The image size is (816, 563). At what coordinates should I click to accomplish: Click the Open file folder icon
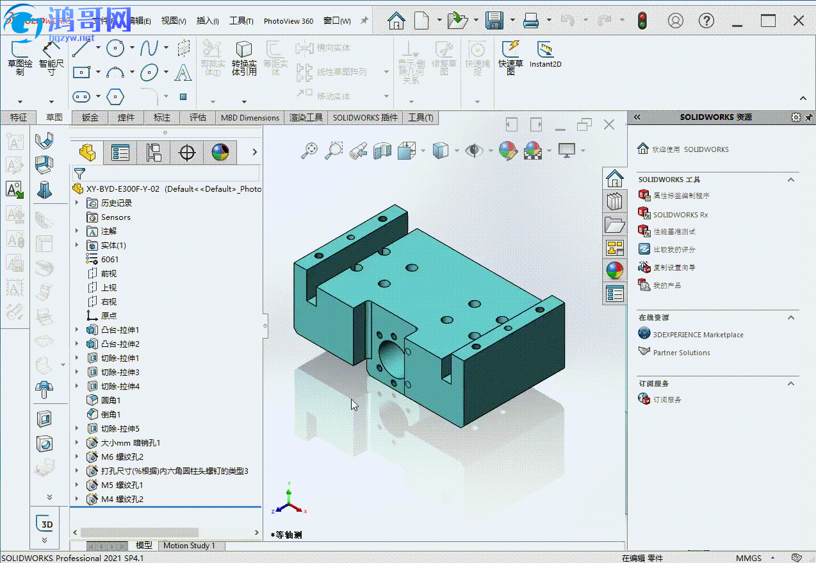point(458,21)
